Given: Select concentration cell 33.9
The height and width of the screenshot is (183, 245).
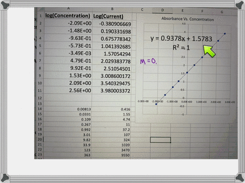Looking at the screenshot, I should tap(68, 145).
